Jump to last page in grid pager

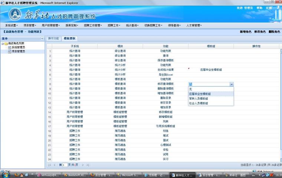point(88,165)
